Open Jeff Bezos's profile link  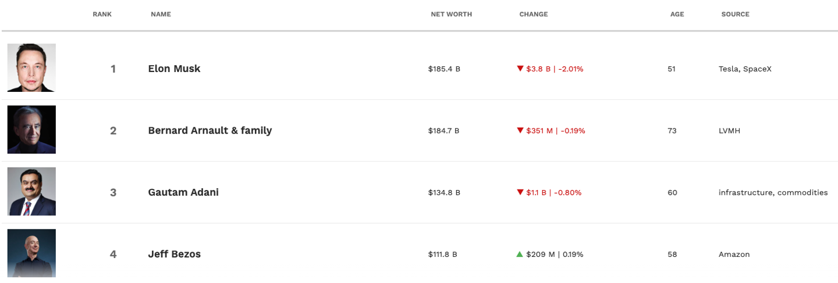point(175,254)
